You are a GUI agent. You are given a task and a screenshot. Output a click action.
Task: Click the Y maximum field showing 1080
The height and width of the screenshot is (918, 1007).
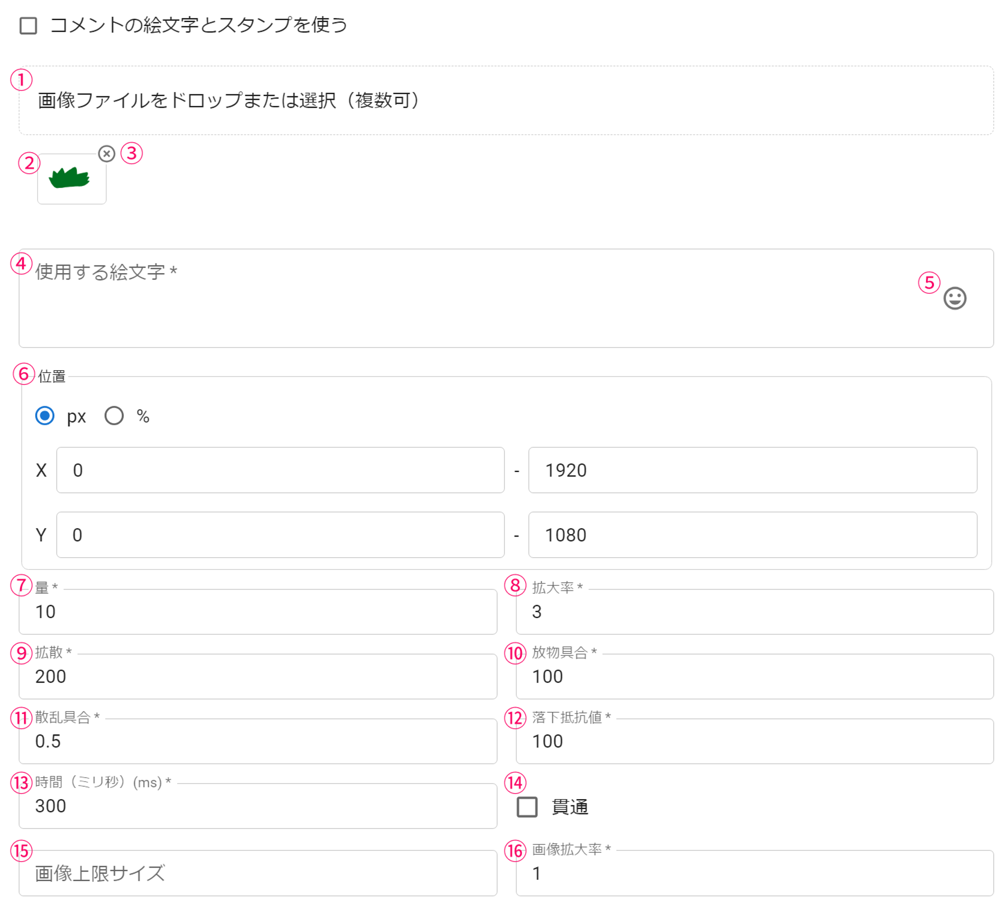[x=752, y=535]
